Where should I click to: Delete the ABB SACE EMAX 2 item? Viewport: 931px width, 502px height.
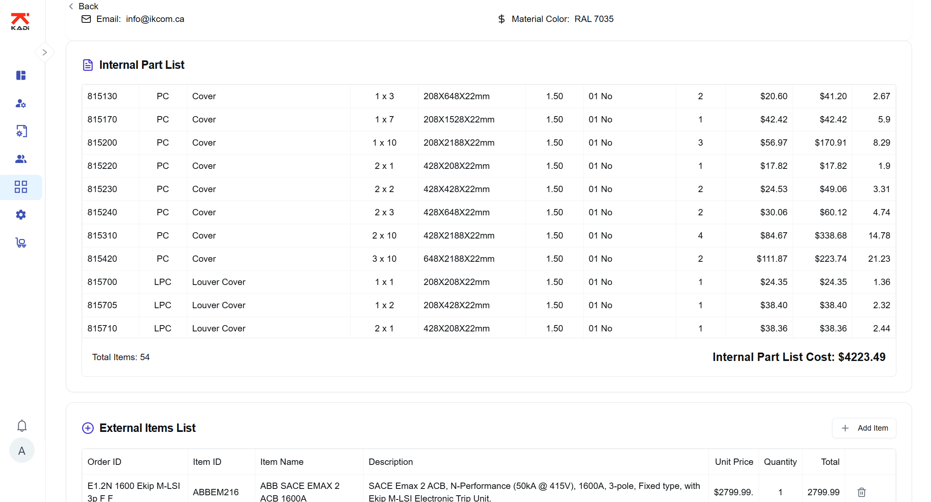861,492
